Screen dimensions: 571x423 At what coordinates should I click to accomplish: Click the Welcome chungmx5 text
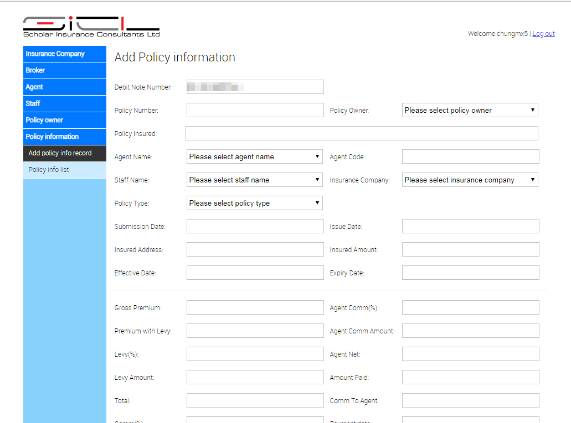click(x=497, y=34)
